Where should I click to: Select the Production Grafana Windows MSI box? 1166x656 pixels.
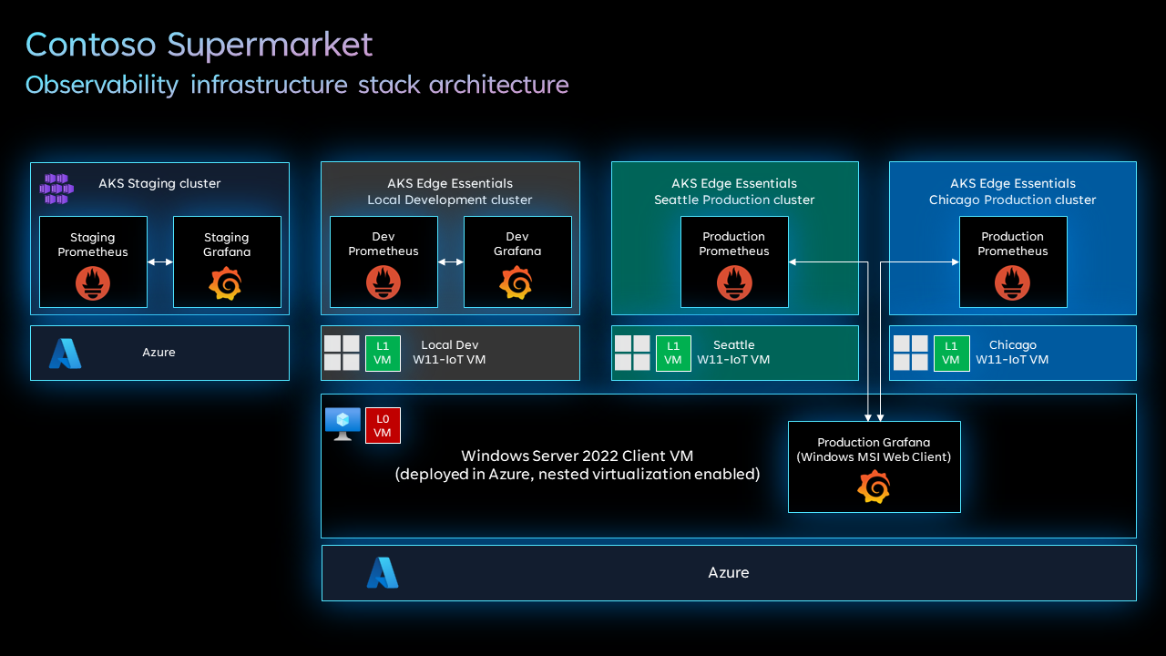(x=874, y=466)
